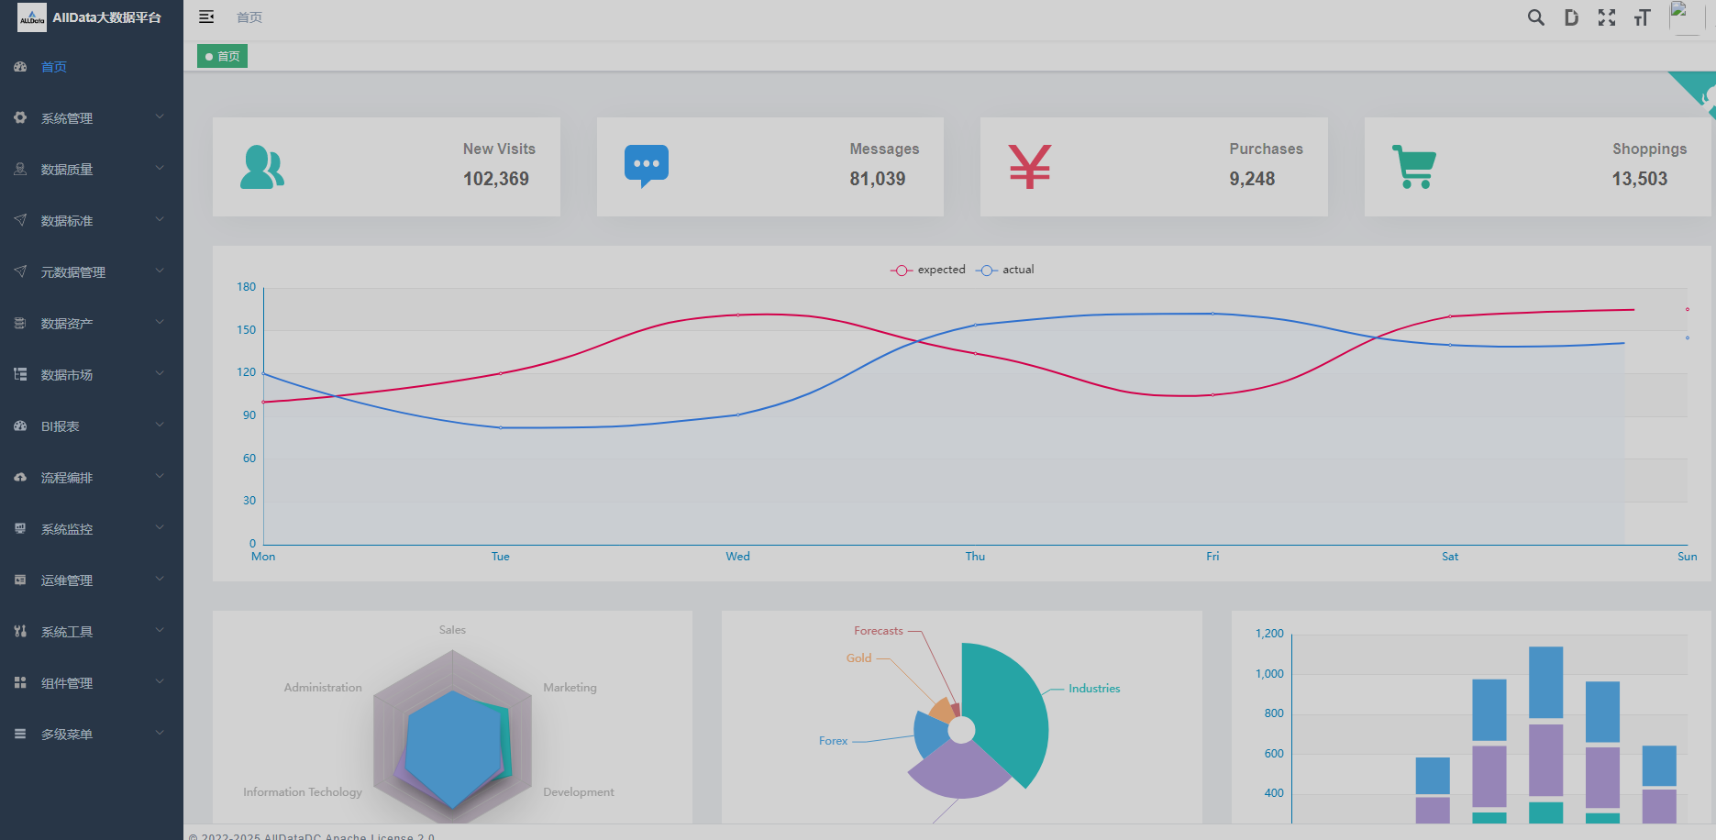This screenshot has height=840, width=1716.
Task: Click the Shoppings cart icon
Action: (1414, 167)
